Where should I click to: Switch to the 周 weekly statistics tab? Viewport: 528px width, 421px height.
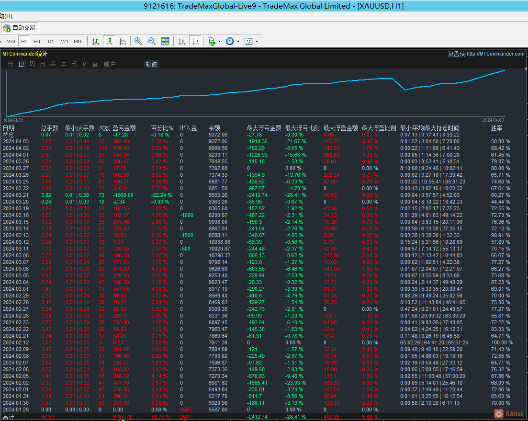[32, 64]
